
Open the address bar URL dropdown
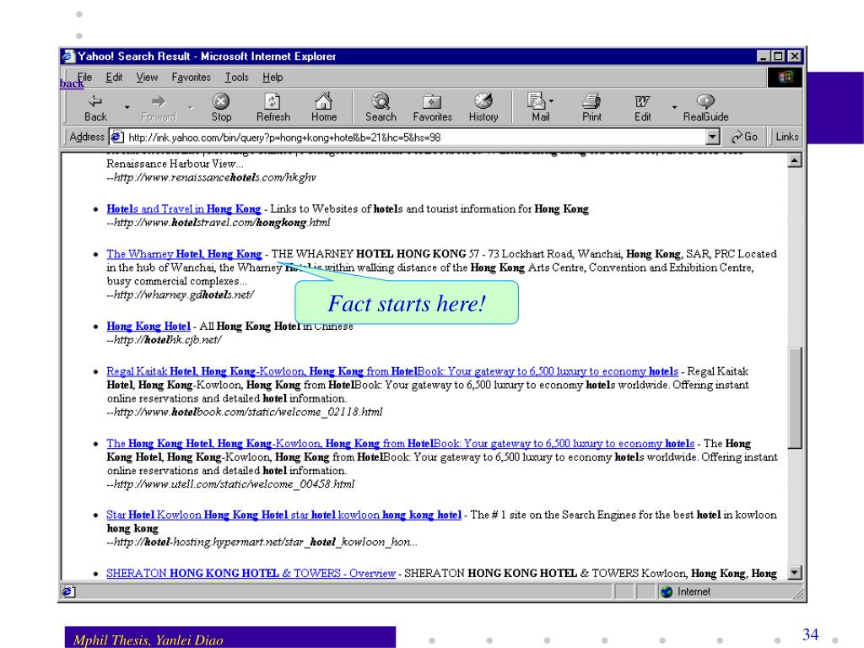[712, 137]
